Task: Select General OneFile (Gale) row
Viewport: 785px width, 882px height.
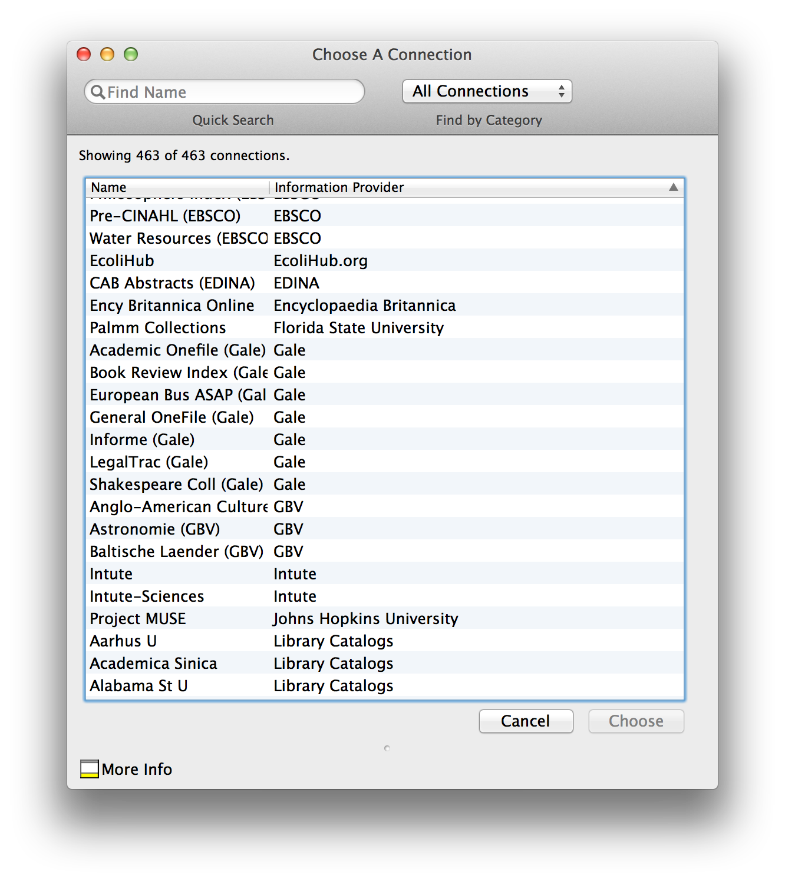Action: point(385,417)
